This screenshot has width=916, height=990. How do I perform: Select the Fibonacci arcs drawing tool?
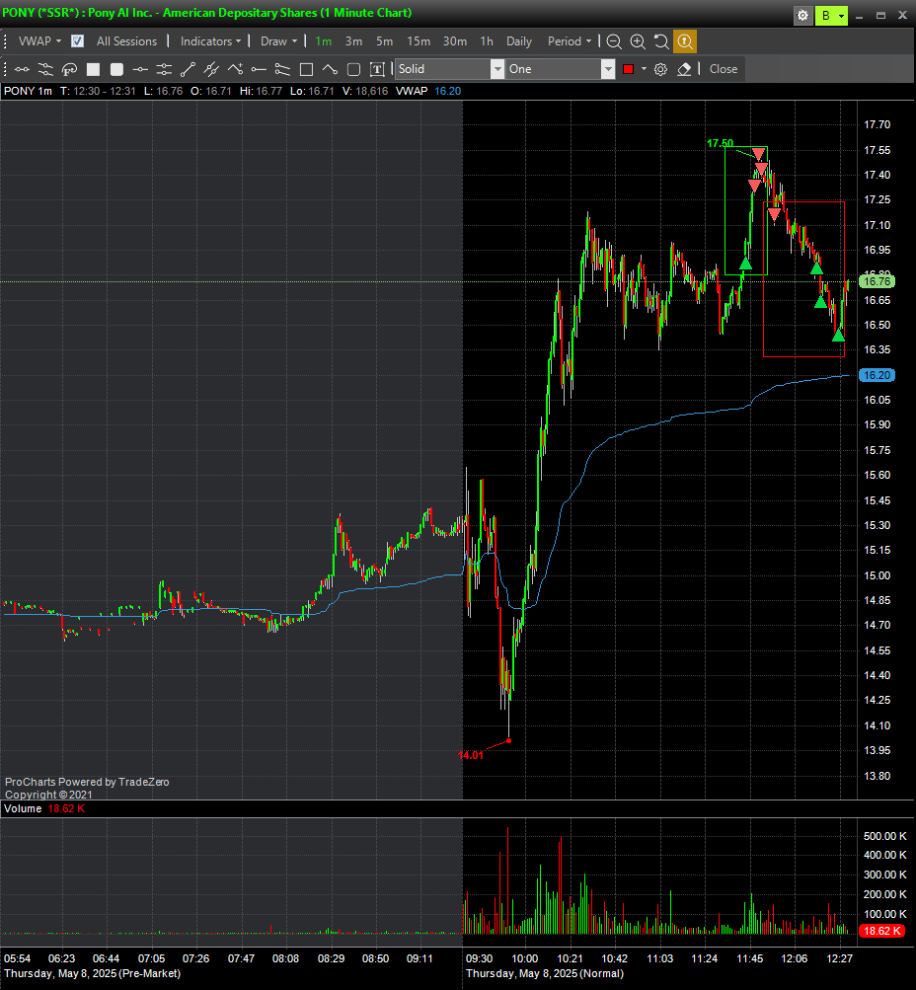(69, 69)
